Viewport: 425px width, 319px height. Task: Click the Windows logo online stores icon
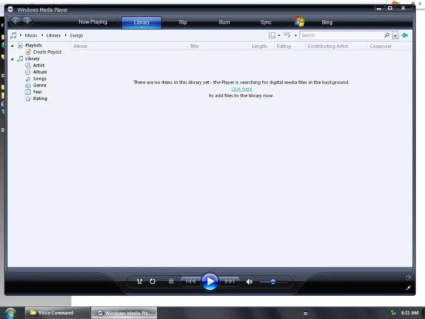point(300,22)
